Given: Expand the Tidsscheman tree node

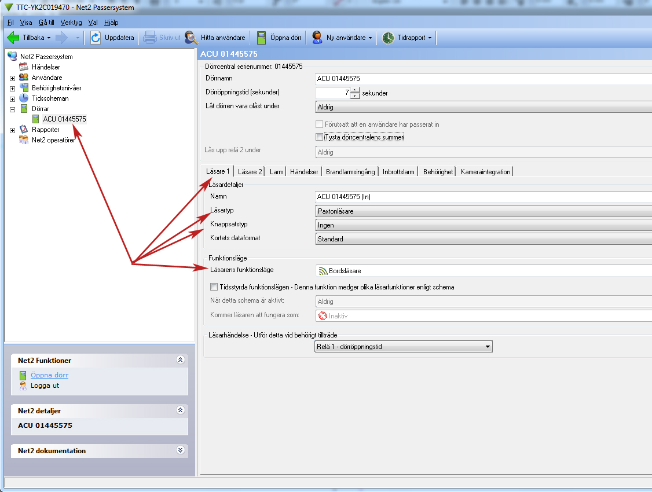Looking at the screenshot, I should (x=13, y=99).
